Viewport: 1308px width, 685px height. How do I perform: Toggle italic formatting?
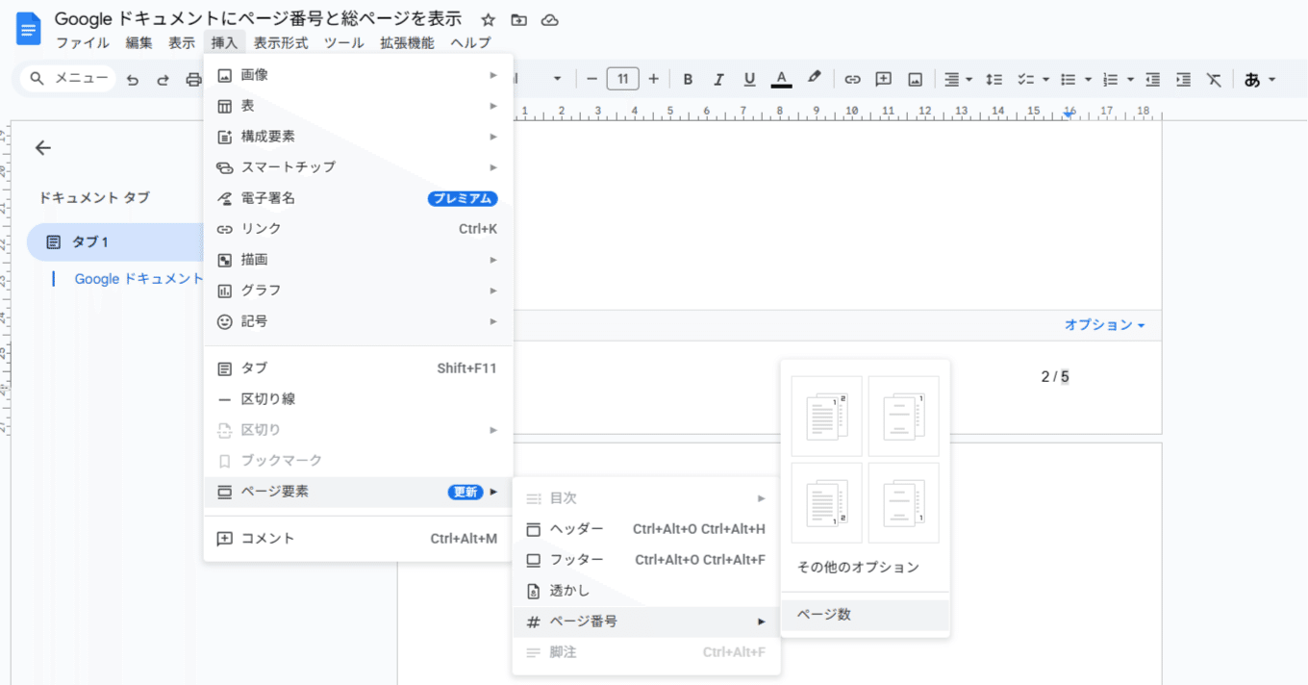718,78
